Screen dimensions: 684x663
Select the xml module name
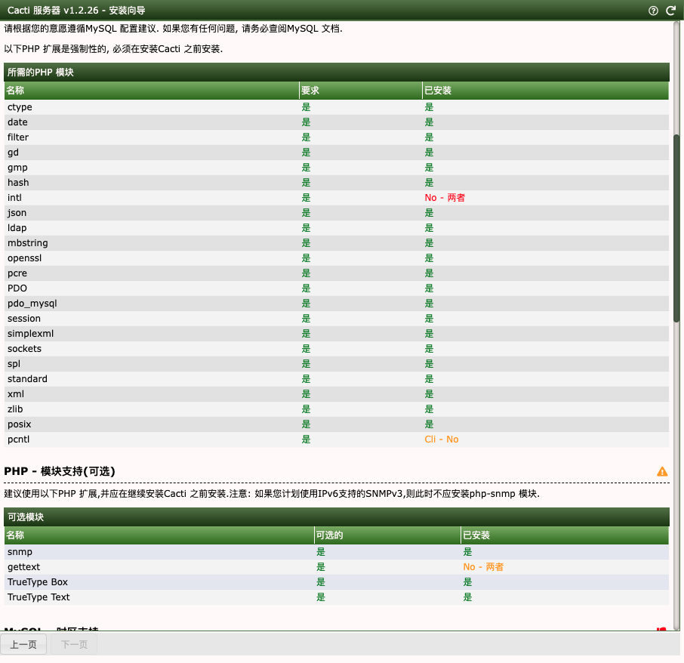(16, 394)
